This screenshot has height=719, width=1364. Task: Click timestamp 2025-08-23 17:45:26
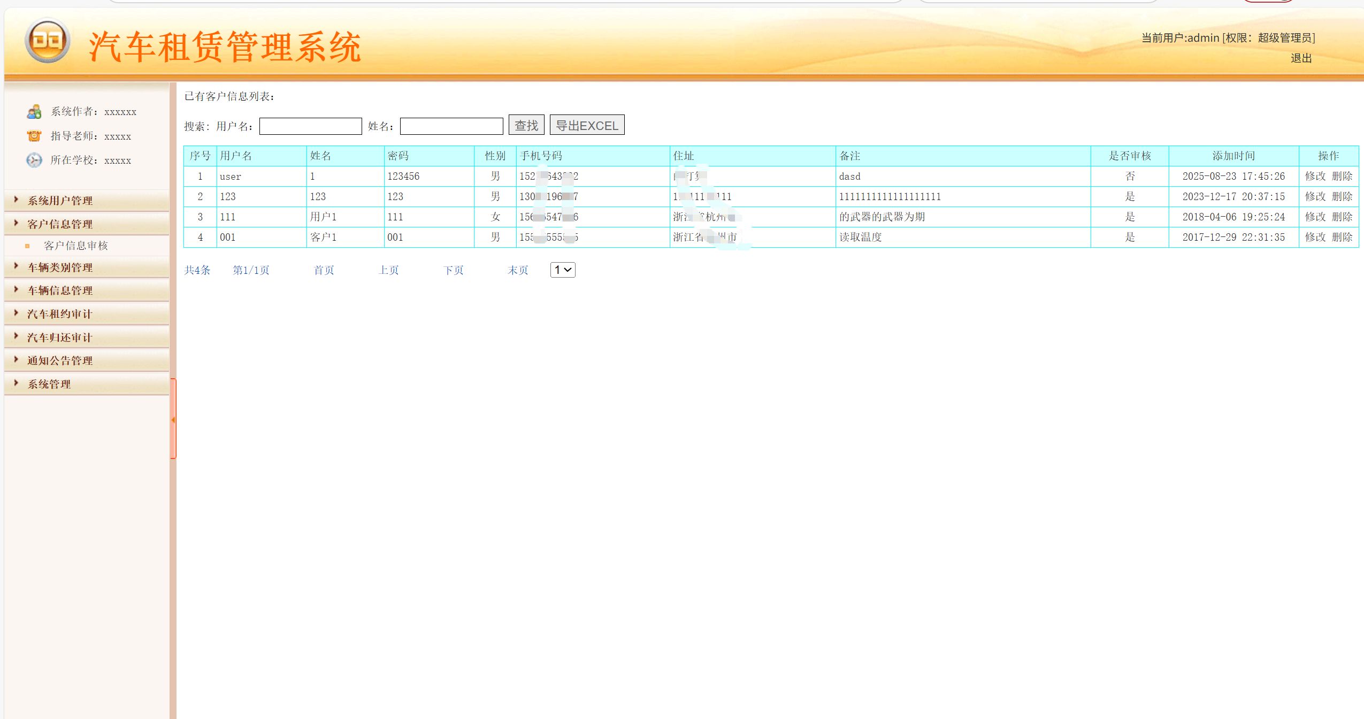(x=1233, y=176)
